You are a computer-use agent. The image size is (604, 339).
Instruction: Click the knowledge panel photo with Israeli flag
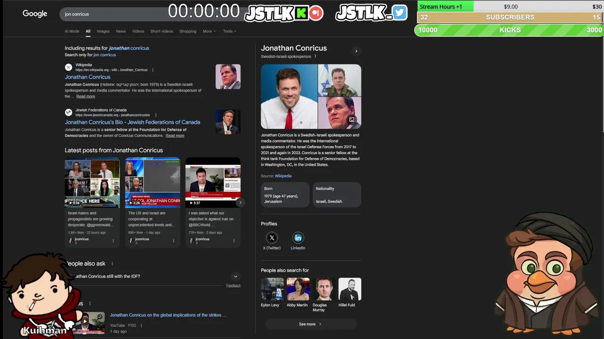340,80
